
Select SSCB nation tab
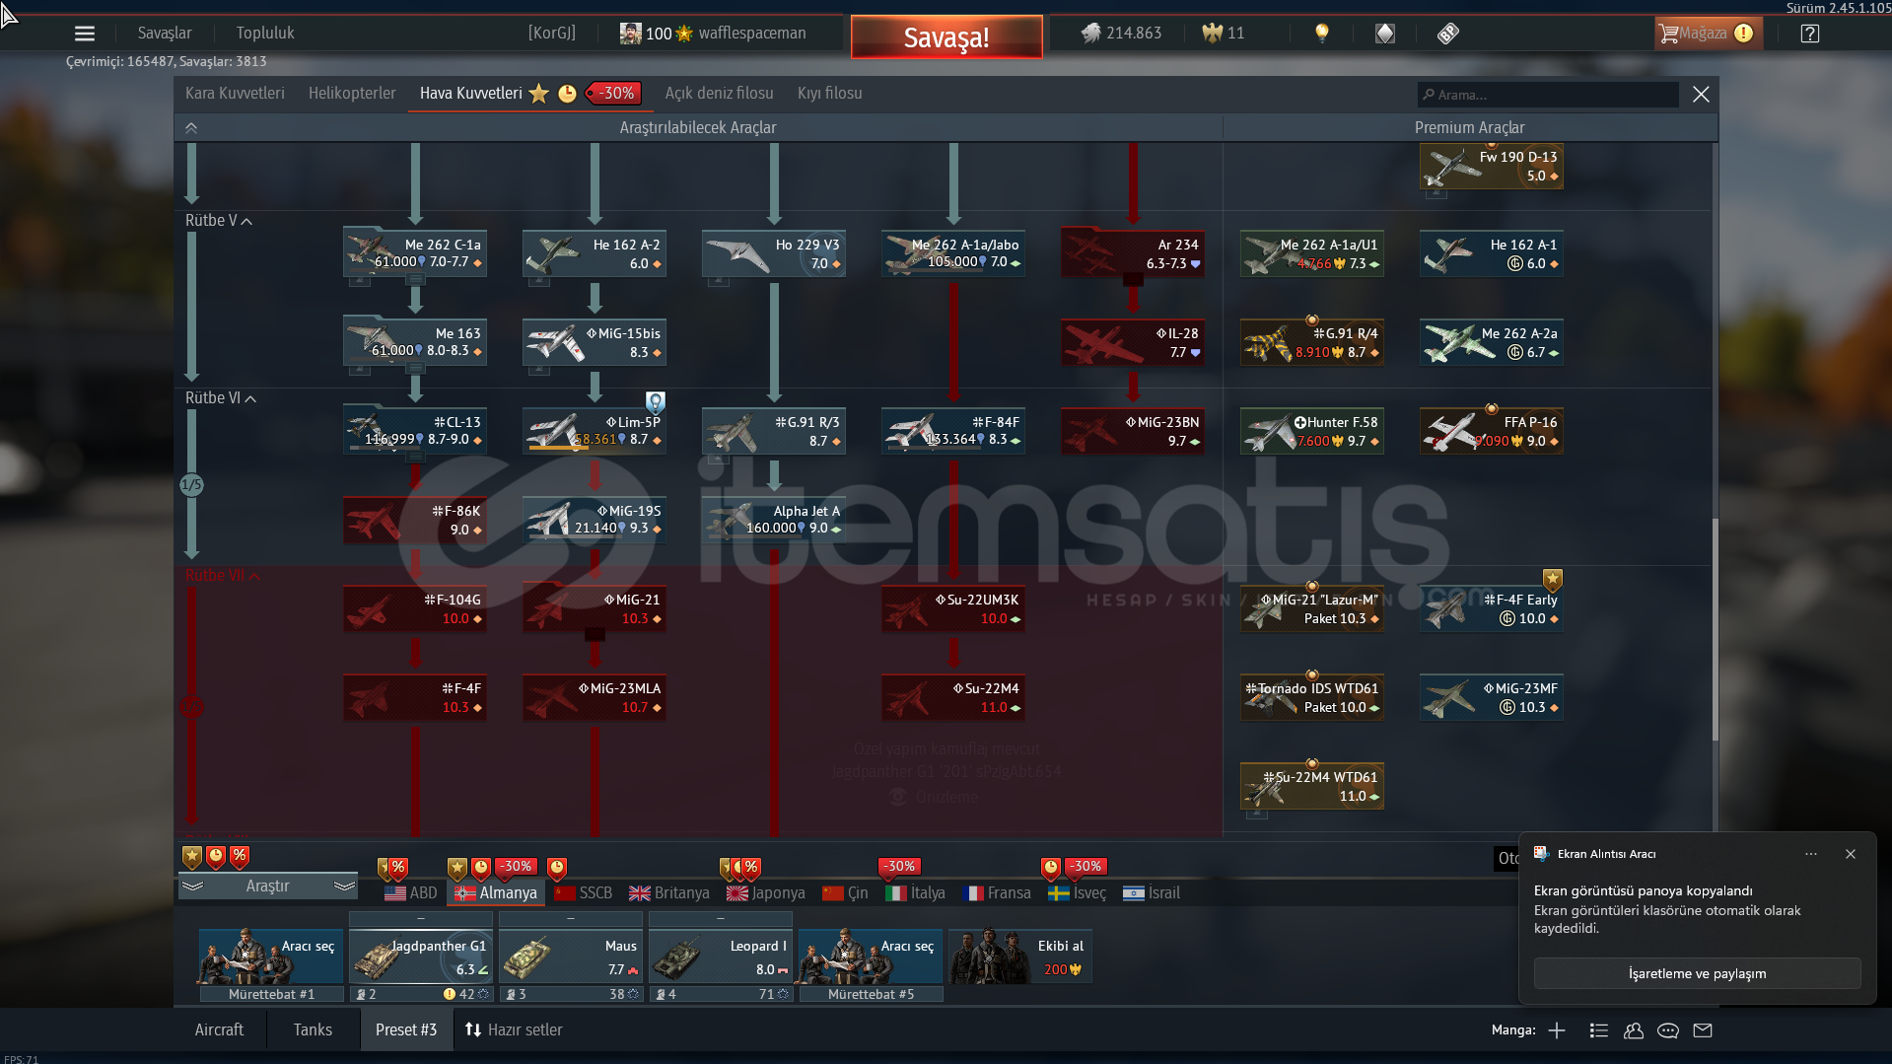584,893
